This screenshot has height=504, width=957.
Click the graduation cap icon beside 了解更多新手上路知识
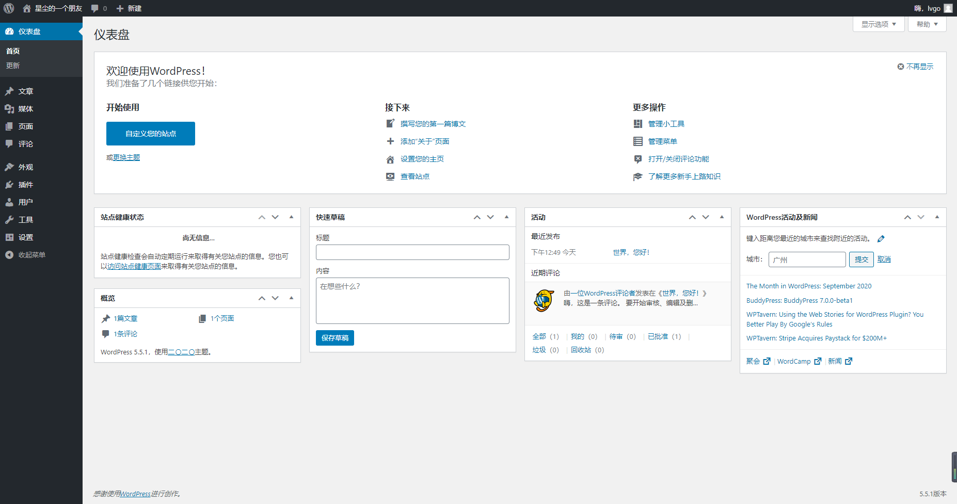pyautogui.click(x=638, y=176)
